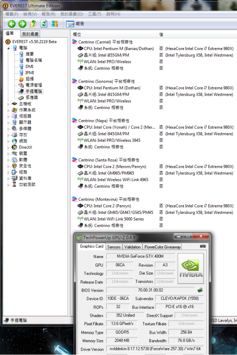This screenshot has height=355, width=237.
Task: Click the 裝置 devices icon
Action: 14,153
